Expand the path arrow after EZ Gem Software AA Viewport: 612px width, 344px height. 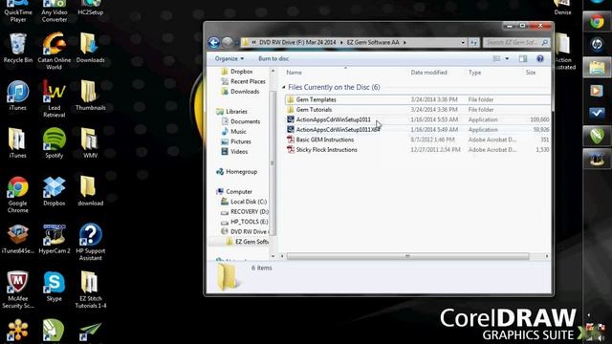[404, 42]
